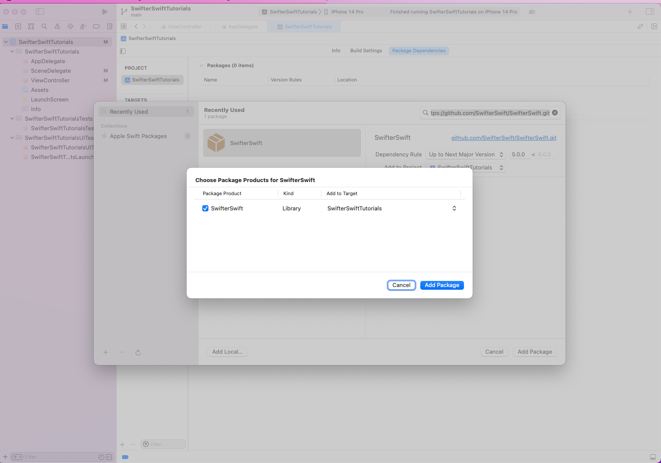Open the Find navigator magnifier icon
The height and width of the screenshot is (463, 661).
tap(44, 27)
